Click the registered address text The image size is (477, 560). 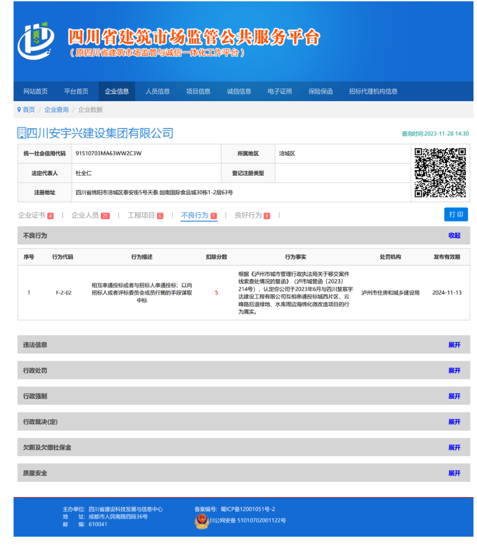(x=154, y=192)
